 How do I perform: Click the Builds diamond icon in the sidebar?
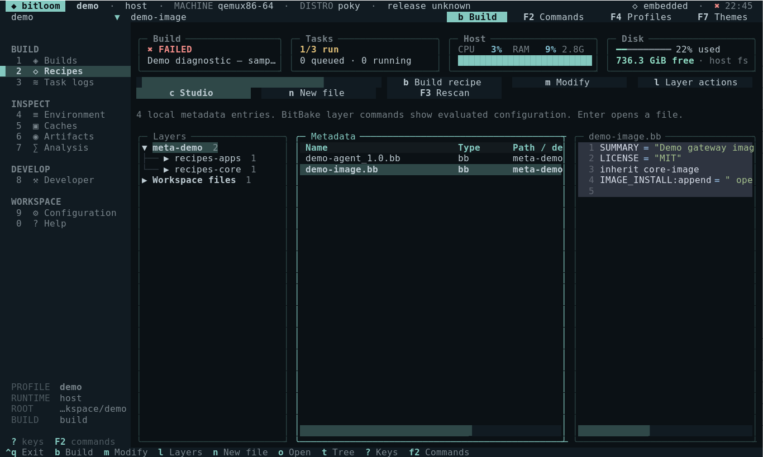coord(36,60)
